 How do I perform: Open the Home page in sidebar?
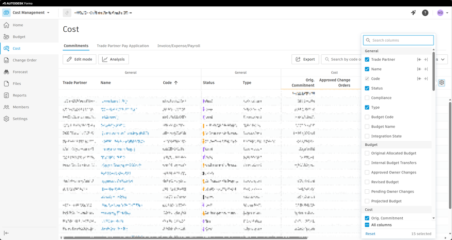point(18,25)
